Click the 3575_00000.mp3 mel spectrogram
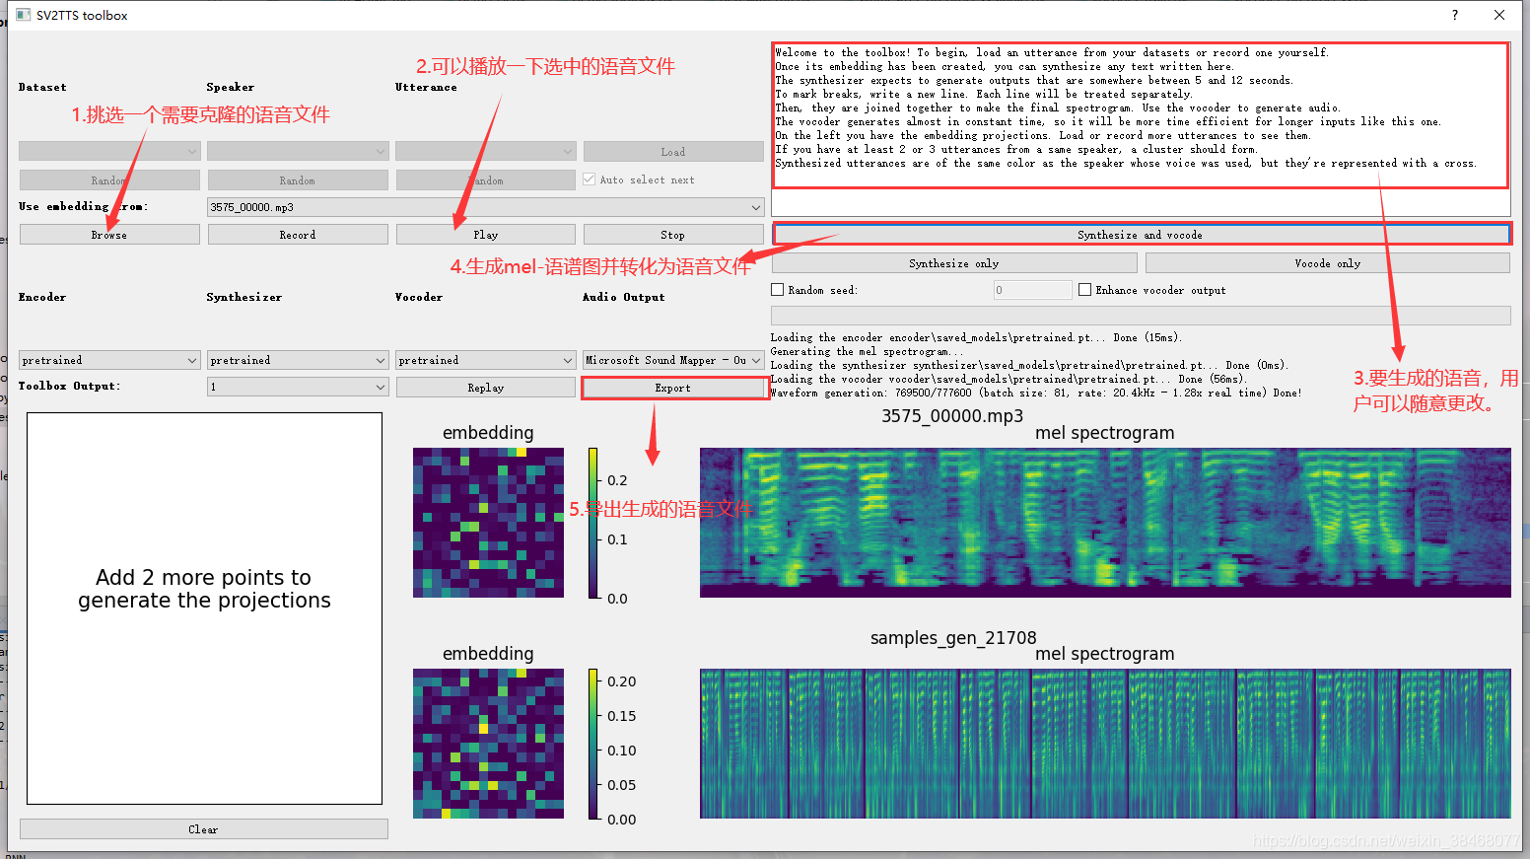The width and height of the screenshot is (1530, 859). click(x=1105, y=523)
